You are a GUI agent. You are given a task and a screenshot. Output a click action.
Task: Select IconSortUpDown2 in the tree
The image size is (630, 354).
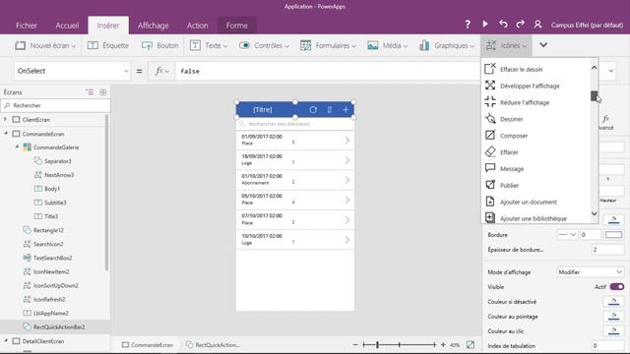point(55,285)
